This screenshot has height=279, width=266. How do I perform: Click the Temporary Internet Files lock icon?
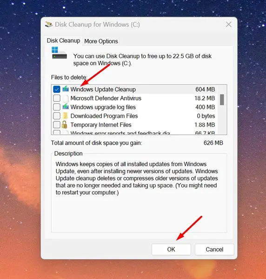pos(65,125)
